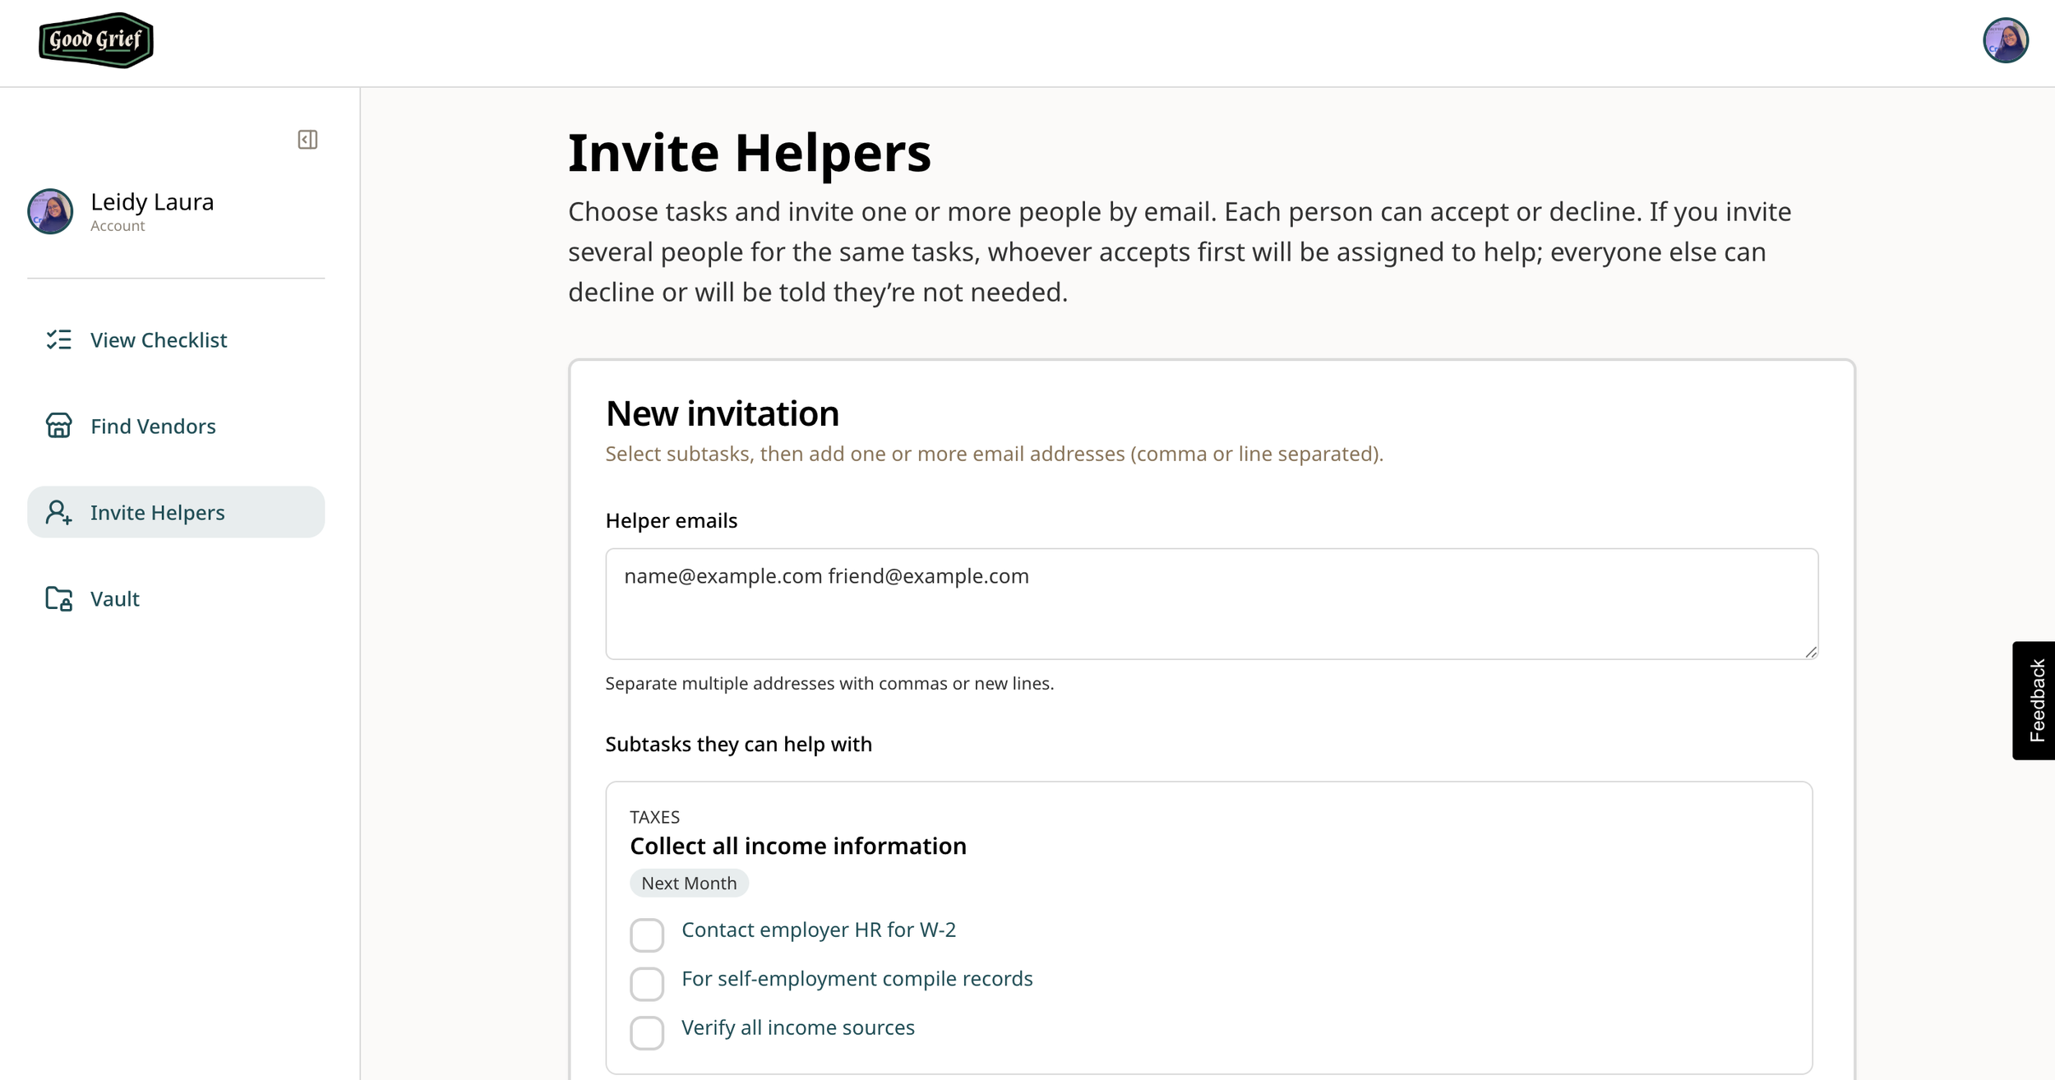The width and height of the screenshot is (2055, 1080).
Task: Check Verify all income sources
Action: [647, 1032]
